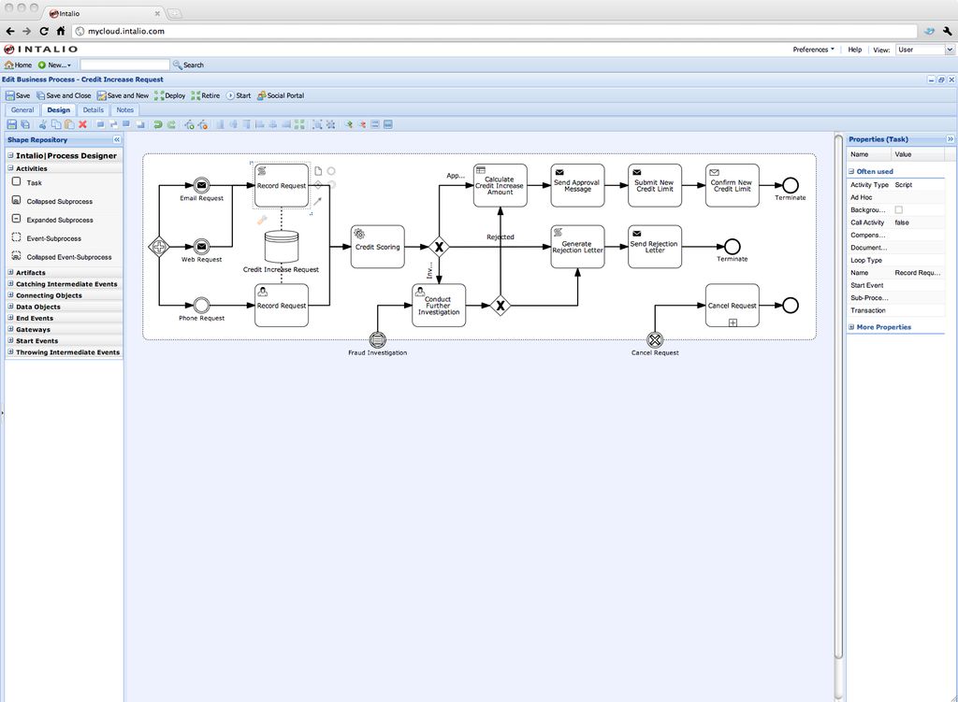The width and height of the screenshot is (958, 702).
Task: Click the browser home icon
Action: coord(61,31)
